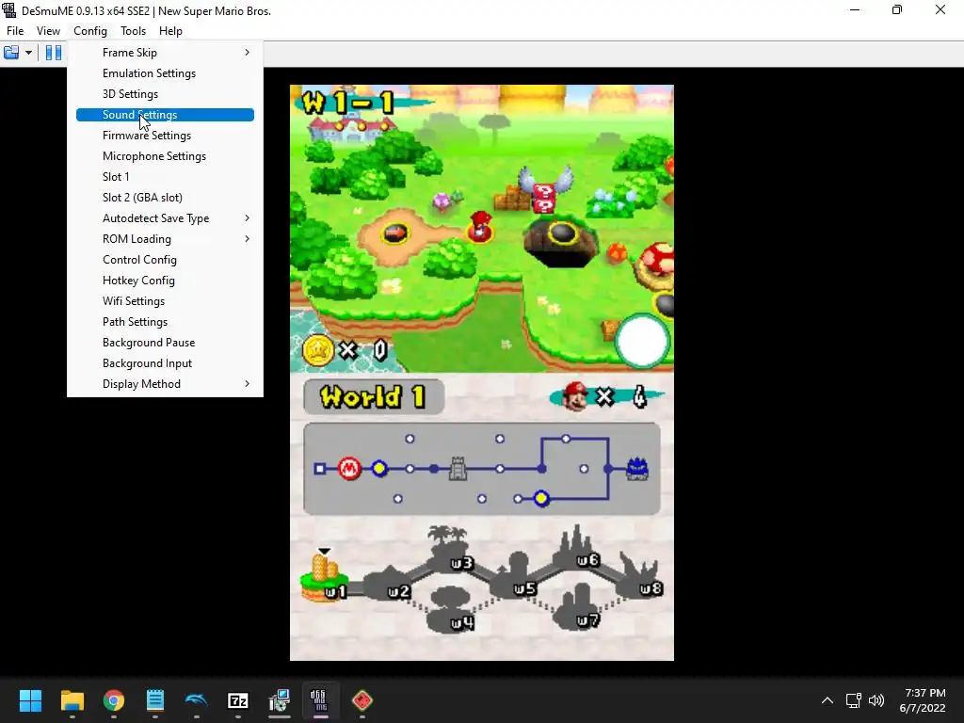Open the Dolphin emulator taskbar icon
The image size is (964, 723).
[196, 700]
